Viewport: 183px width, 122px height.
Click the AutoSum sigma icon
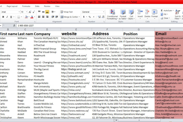(x=162, y=11)
